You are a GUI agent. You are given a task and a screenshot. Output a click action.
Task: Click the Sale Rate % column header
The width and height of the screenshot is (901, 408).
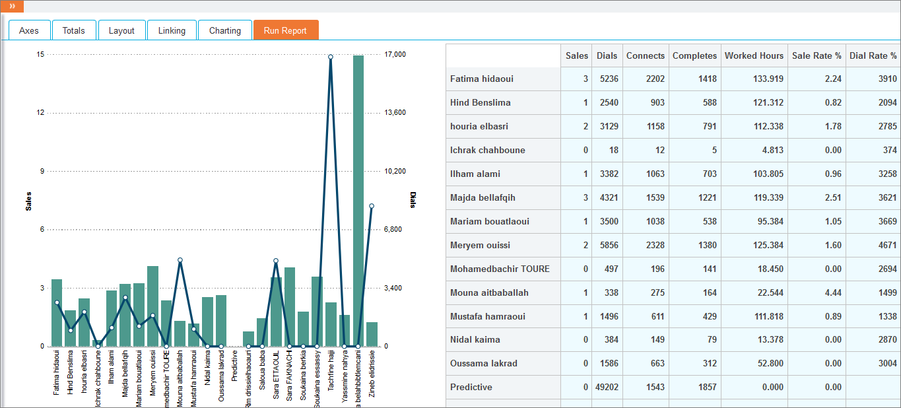817,55
